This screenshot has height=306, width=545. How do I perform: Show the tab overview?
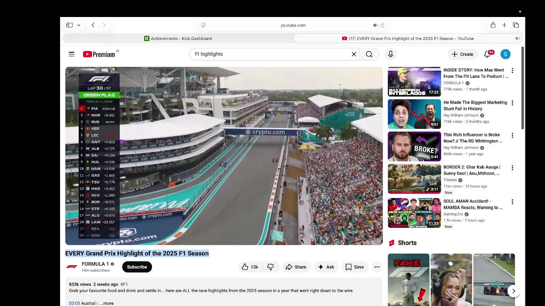(x=516, y=25)
